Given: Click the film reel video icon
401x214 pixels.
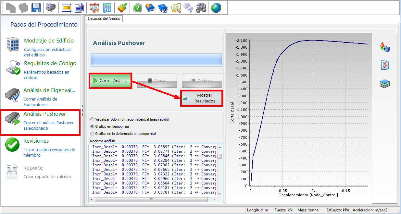Looking at the screenshot, I should coord(201,7).
